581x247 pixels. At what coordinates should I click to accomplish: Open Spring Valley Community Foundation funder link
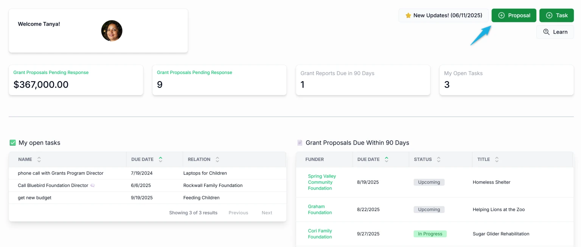point(322,182)
